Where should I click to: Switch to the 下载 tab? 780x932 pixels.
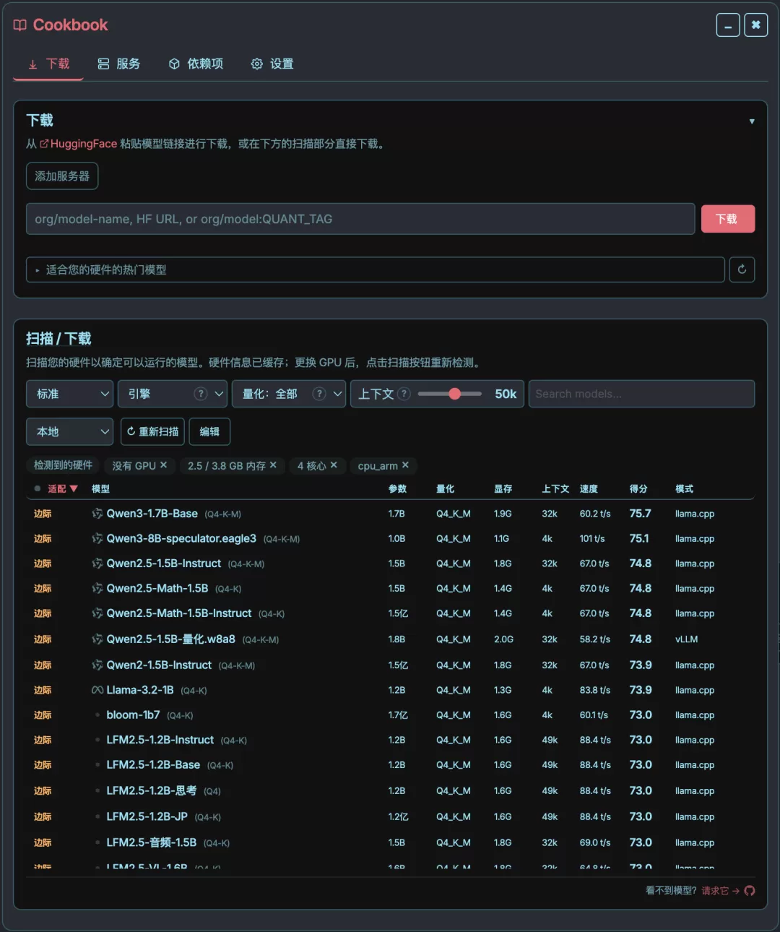[48, 64]
